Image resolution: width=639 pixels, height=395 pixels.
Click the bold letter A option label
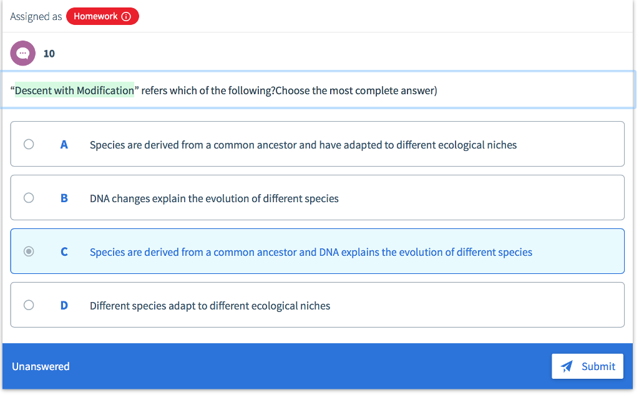coord(64,144)
